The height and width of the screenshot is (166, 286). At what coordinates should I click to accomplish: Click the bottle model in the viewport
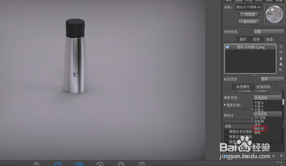pos(75,57)
